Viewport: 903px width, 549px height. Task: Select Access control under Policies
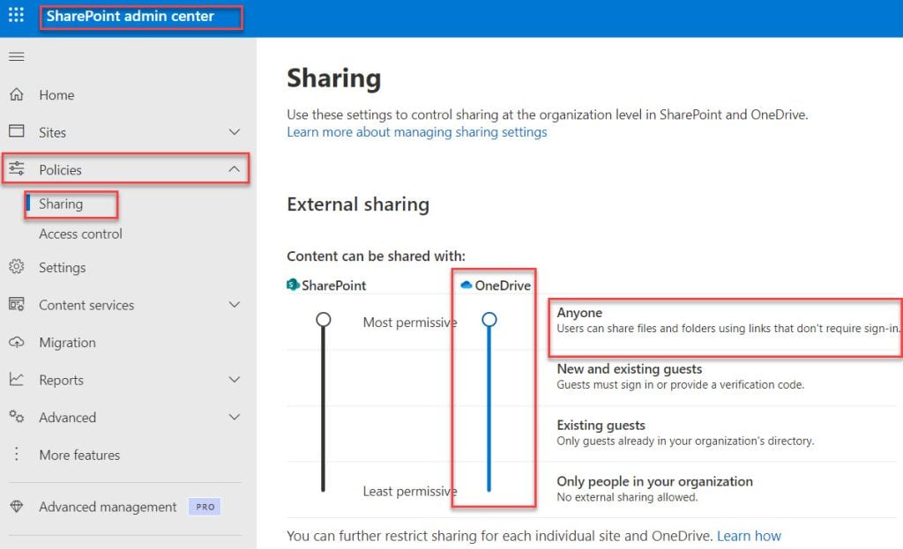point(80,234)
